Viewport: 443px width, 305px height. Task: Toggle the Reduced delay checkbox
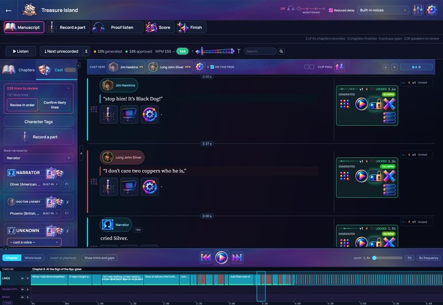(x=331, y=10)
